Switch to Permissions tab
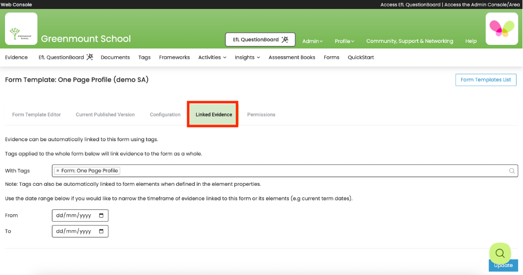 [x=261, y=115]
